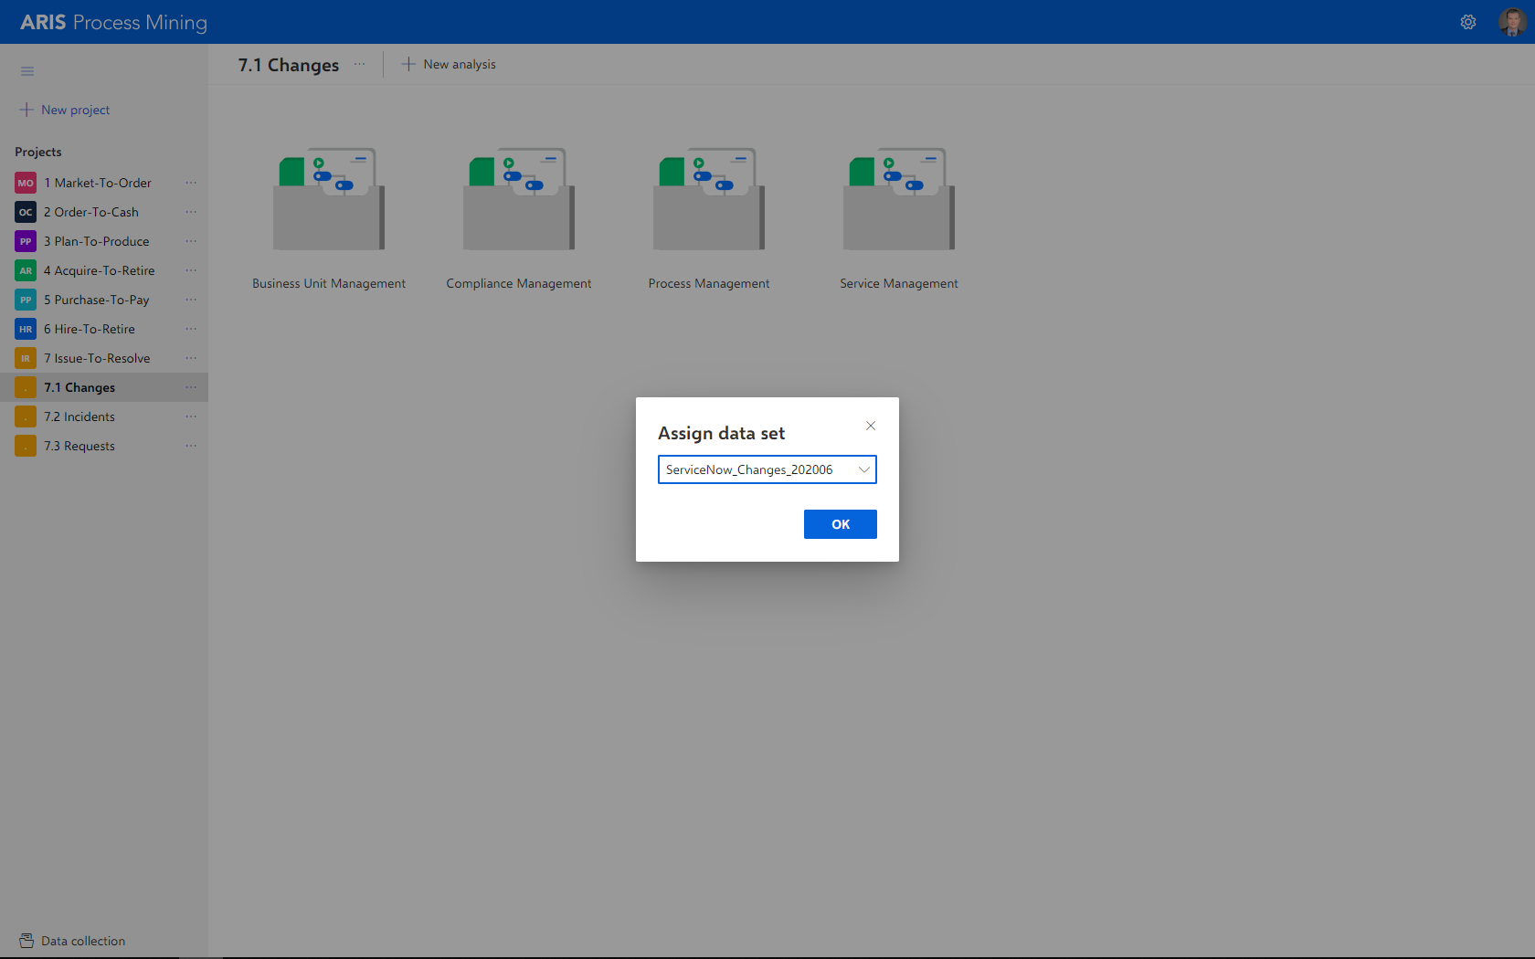Open the Business Unit Management analysis folder
Image resolution: width=1535 pixels, height=959 pixels.
(x=329, y=219)
